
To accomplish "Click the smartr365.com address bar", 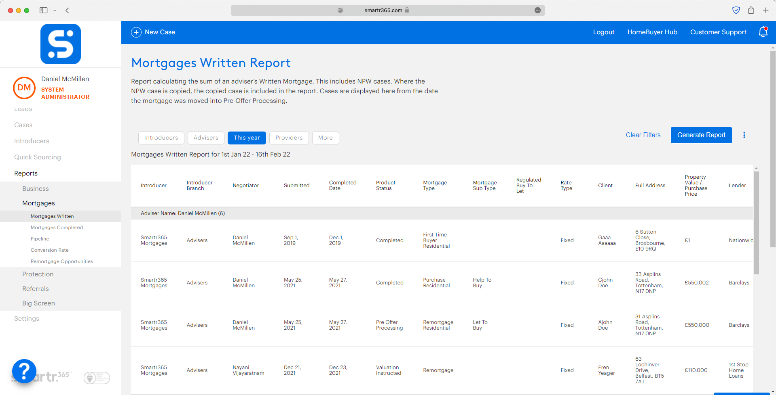I will coord(388,10).
